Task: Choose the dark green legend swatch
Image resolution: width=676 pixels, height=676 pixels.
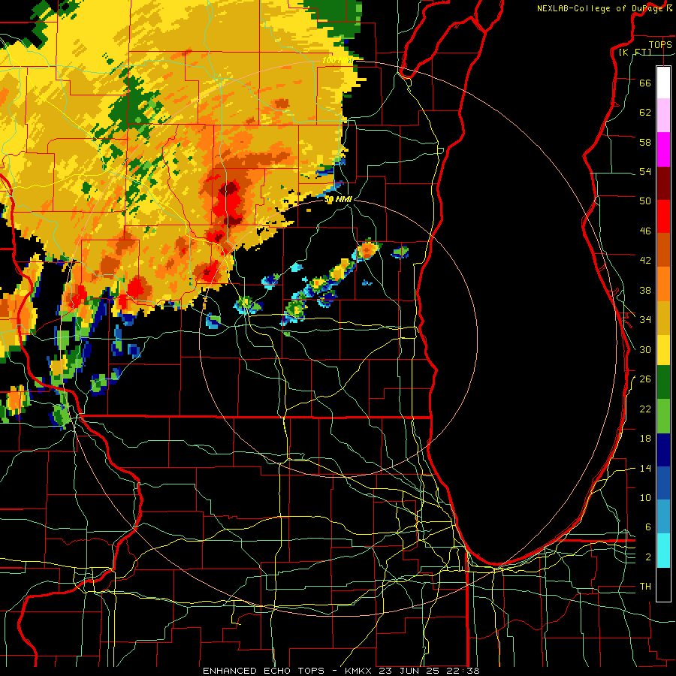Action: point(663,382)
